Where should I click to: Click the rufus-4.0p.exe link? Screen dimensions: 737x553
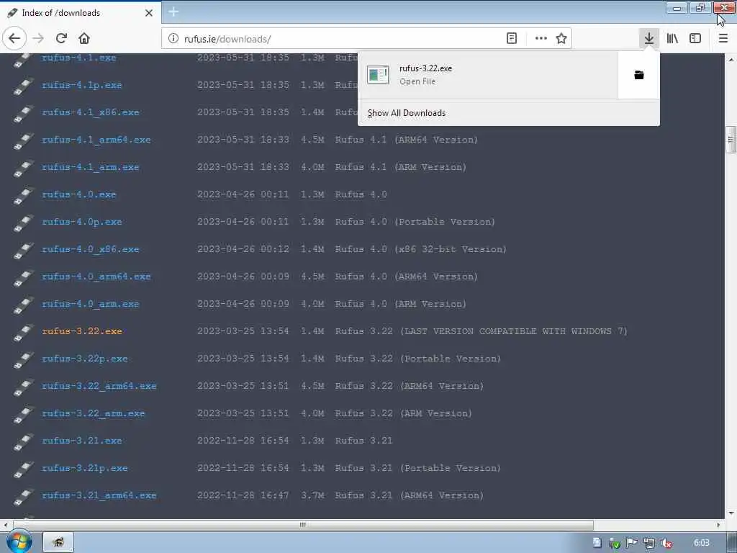[x=82, y=222]
